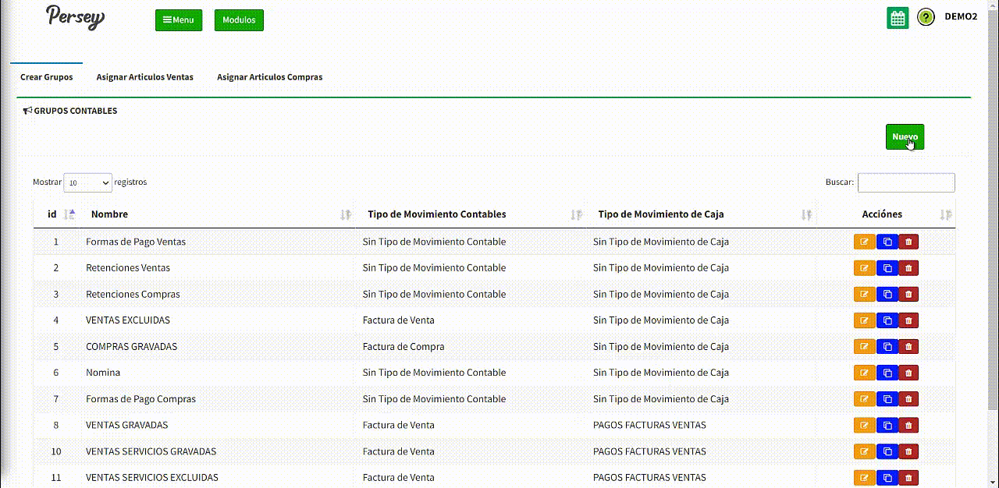Switch to Asignar Articulos Ventas tab
This screenshot has height=488, width=999.
(x=144, y=77)
